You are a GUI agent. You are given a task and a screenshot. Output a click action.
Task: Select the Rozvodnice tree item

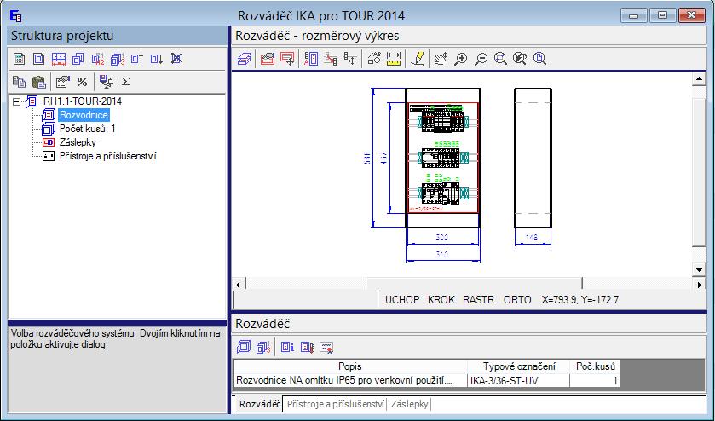click(x=84, y=115)
